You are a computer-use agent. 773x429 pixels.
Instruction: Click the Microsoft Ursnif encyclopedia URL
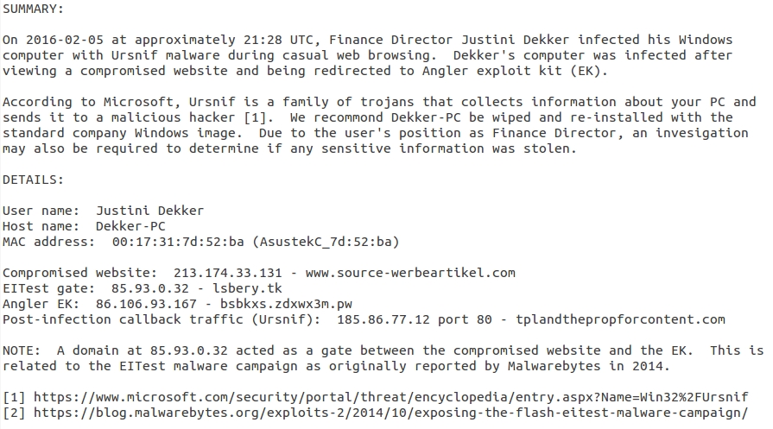(x=390, y=397)
